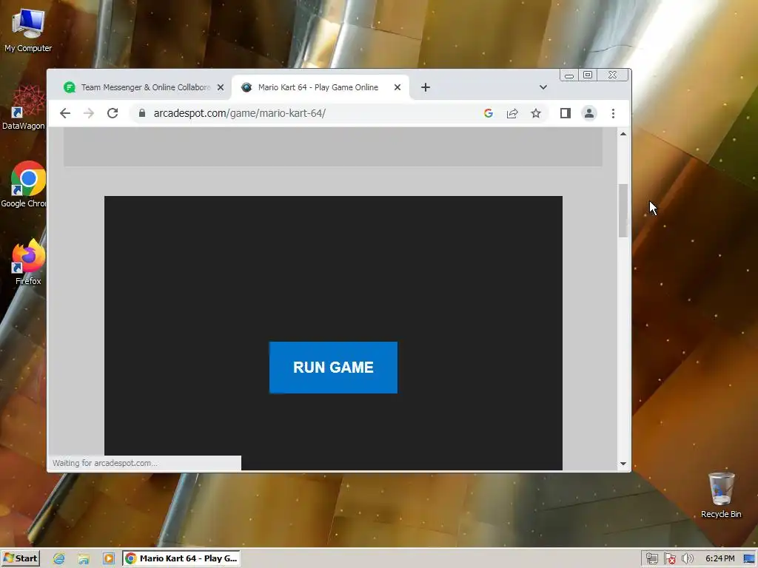Toggle the Chrome side panel
Screen dimensions: 758x568
click(565, 113)
